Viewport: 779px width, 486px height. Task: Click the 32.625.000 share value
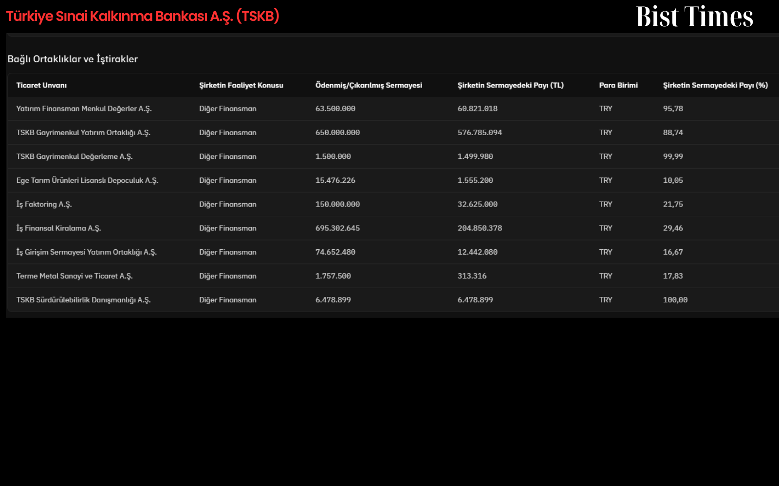pos(478,204)
